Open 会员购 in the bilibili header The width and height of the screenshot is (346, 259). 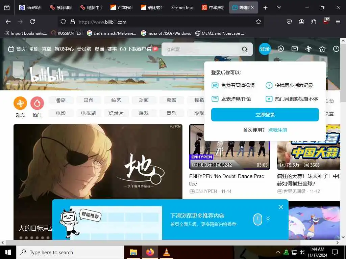[x=84, y=49]
